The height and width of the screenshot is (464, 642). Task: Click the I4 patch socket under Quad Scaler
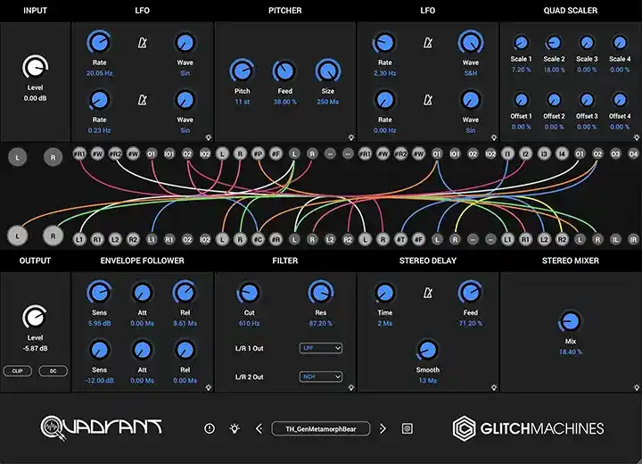[562, 153]
